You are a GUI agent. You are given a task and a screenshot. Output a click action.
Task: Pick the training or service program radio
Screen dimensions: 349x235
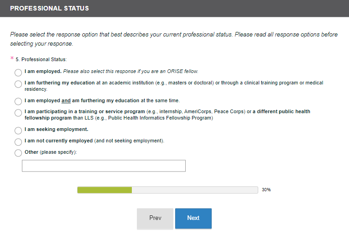click(x=18, y=113)
